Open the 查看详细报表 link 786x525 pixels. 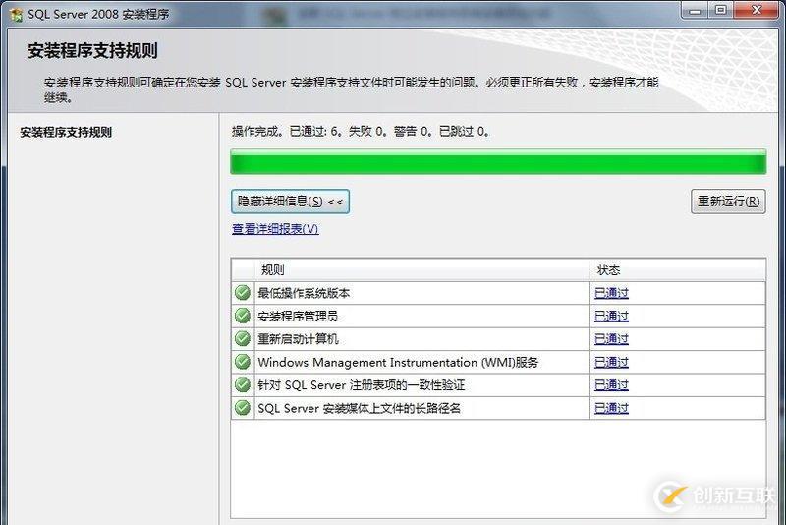275,229
